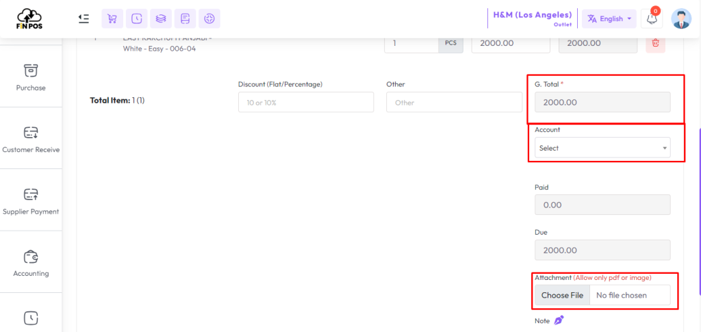Viewport: 701px width, 332px height.
Task: Open the stacked layers shortcut icon
Action: 161,18
